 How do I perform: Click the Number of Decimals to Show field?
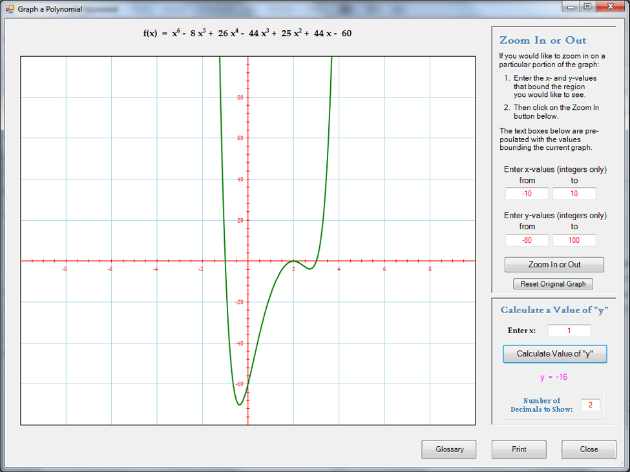[x=590, y=405]
